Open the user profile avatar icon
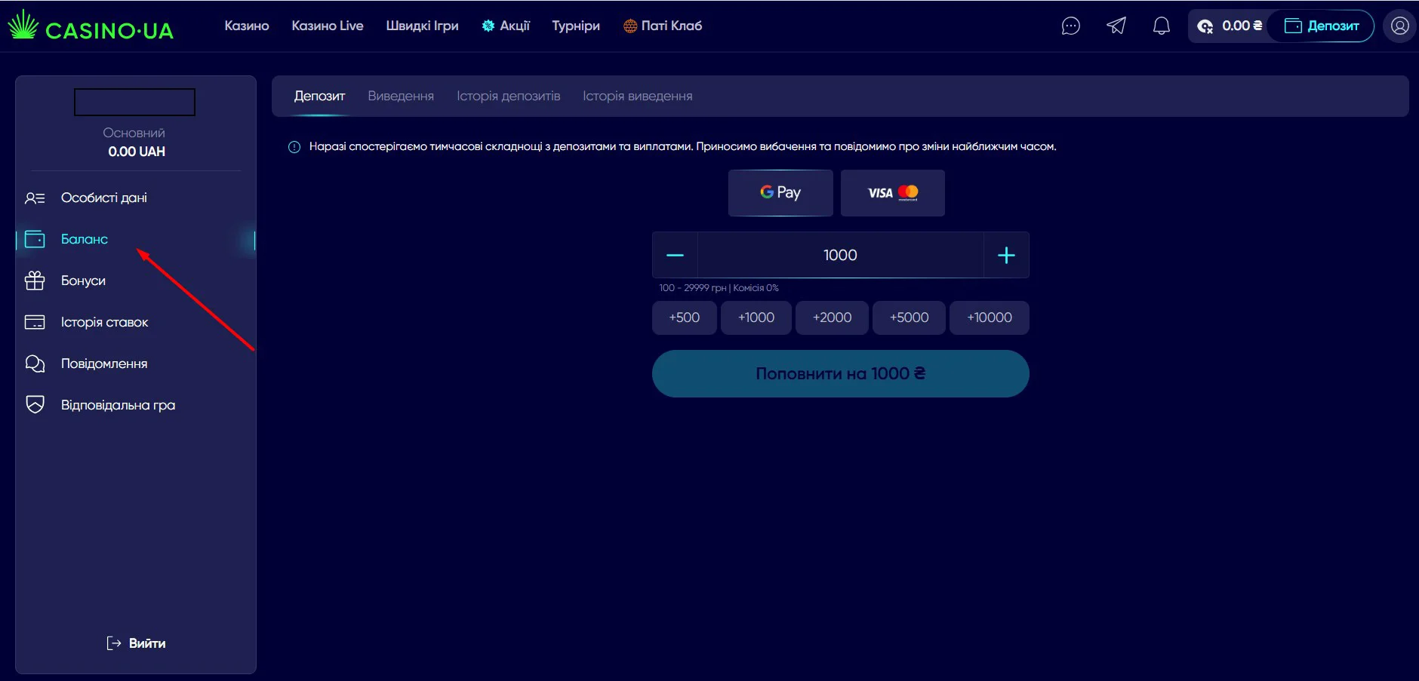Image resolution: width=1419 pixels, height=681 pixels. [x=1399, y=26]
